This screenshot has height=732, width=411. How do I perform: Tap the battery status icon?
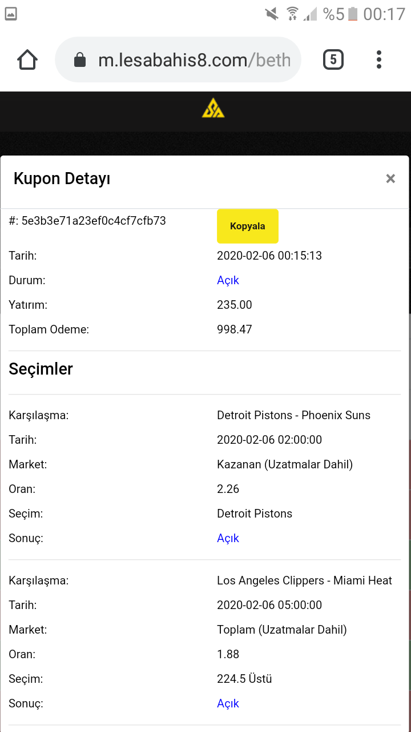pyautogui.click(x=353, y=14)
